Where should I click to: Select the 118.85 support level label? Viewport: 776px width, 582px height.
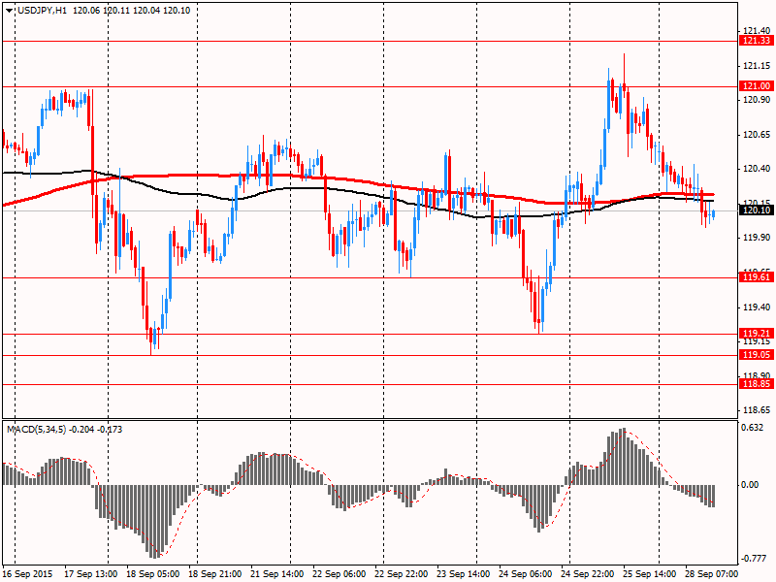[756, 384]
